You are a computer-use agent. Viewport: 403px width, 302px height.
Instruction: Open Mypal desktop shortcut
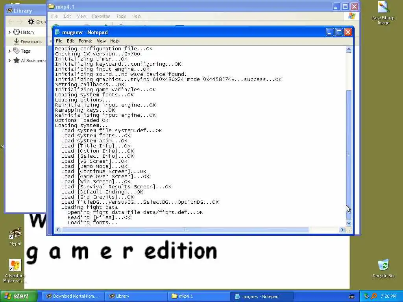pos(15,236)
